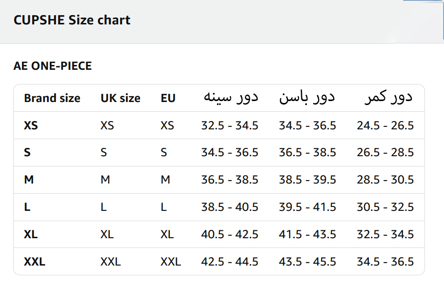
Task: Click the دور سینه column header
Action: 230,98
